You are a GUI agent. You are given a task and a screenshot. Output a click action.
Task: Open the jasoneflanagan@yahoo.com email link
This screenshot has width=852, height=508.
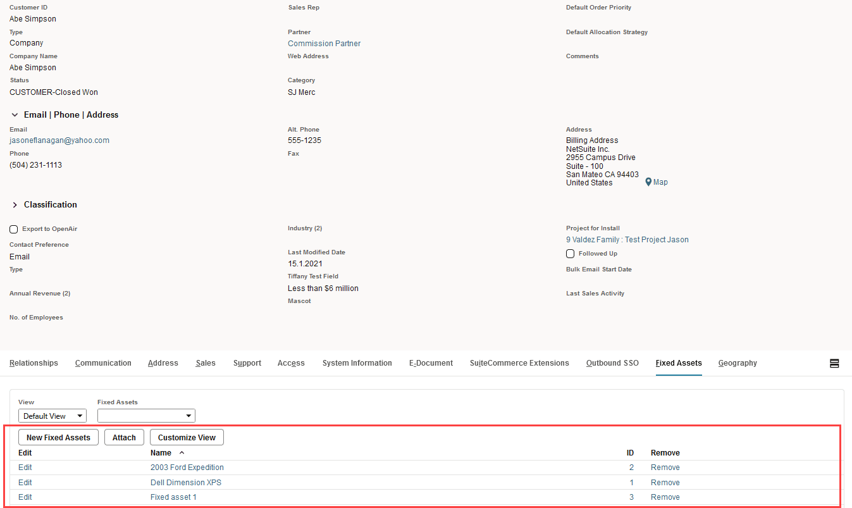click(59, 140)
